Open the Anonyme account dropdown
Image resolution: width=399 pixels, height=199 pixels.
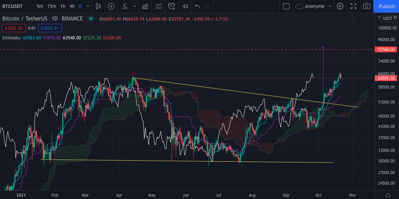pyautogui.click(x=313, y=6)
